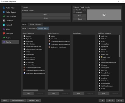Confirm with the OK button

pos(102,100)
